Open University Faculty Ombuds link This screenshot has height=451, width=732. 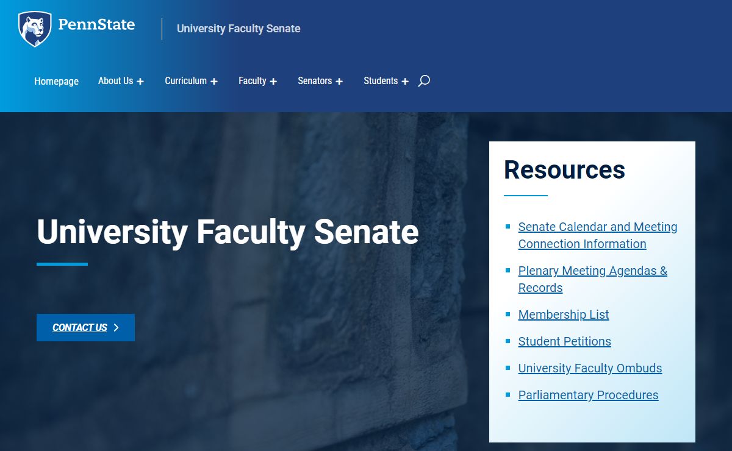coord(590,368)
